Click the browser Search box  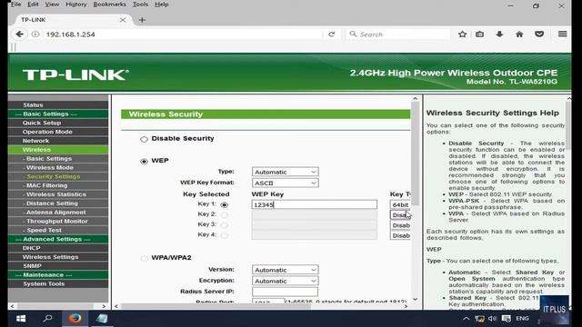click(x=398, y=35)
